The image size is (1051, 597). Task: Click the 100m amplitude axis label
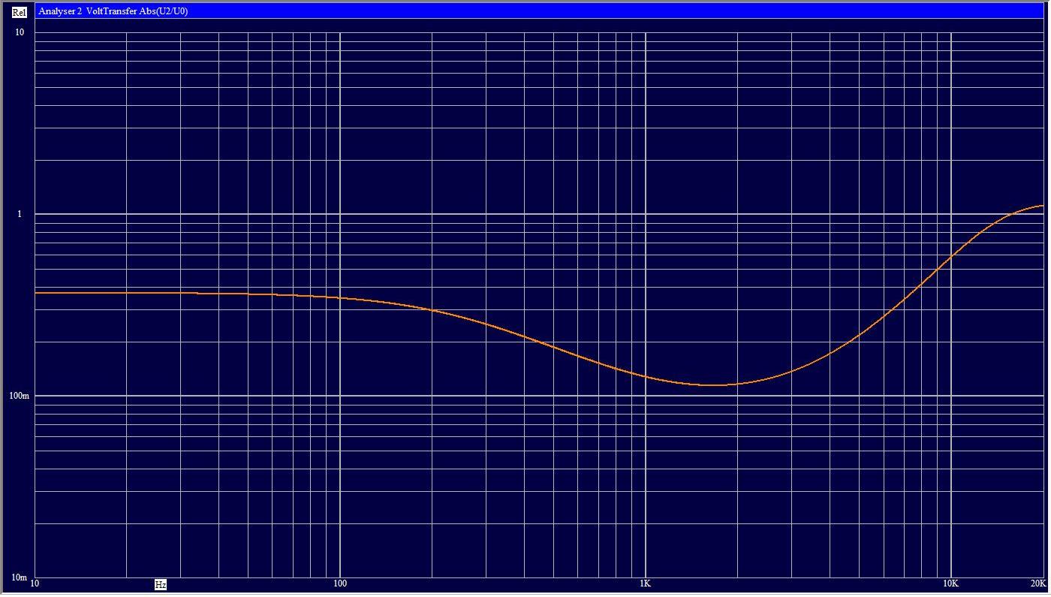20,396
